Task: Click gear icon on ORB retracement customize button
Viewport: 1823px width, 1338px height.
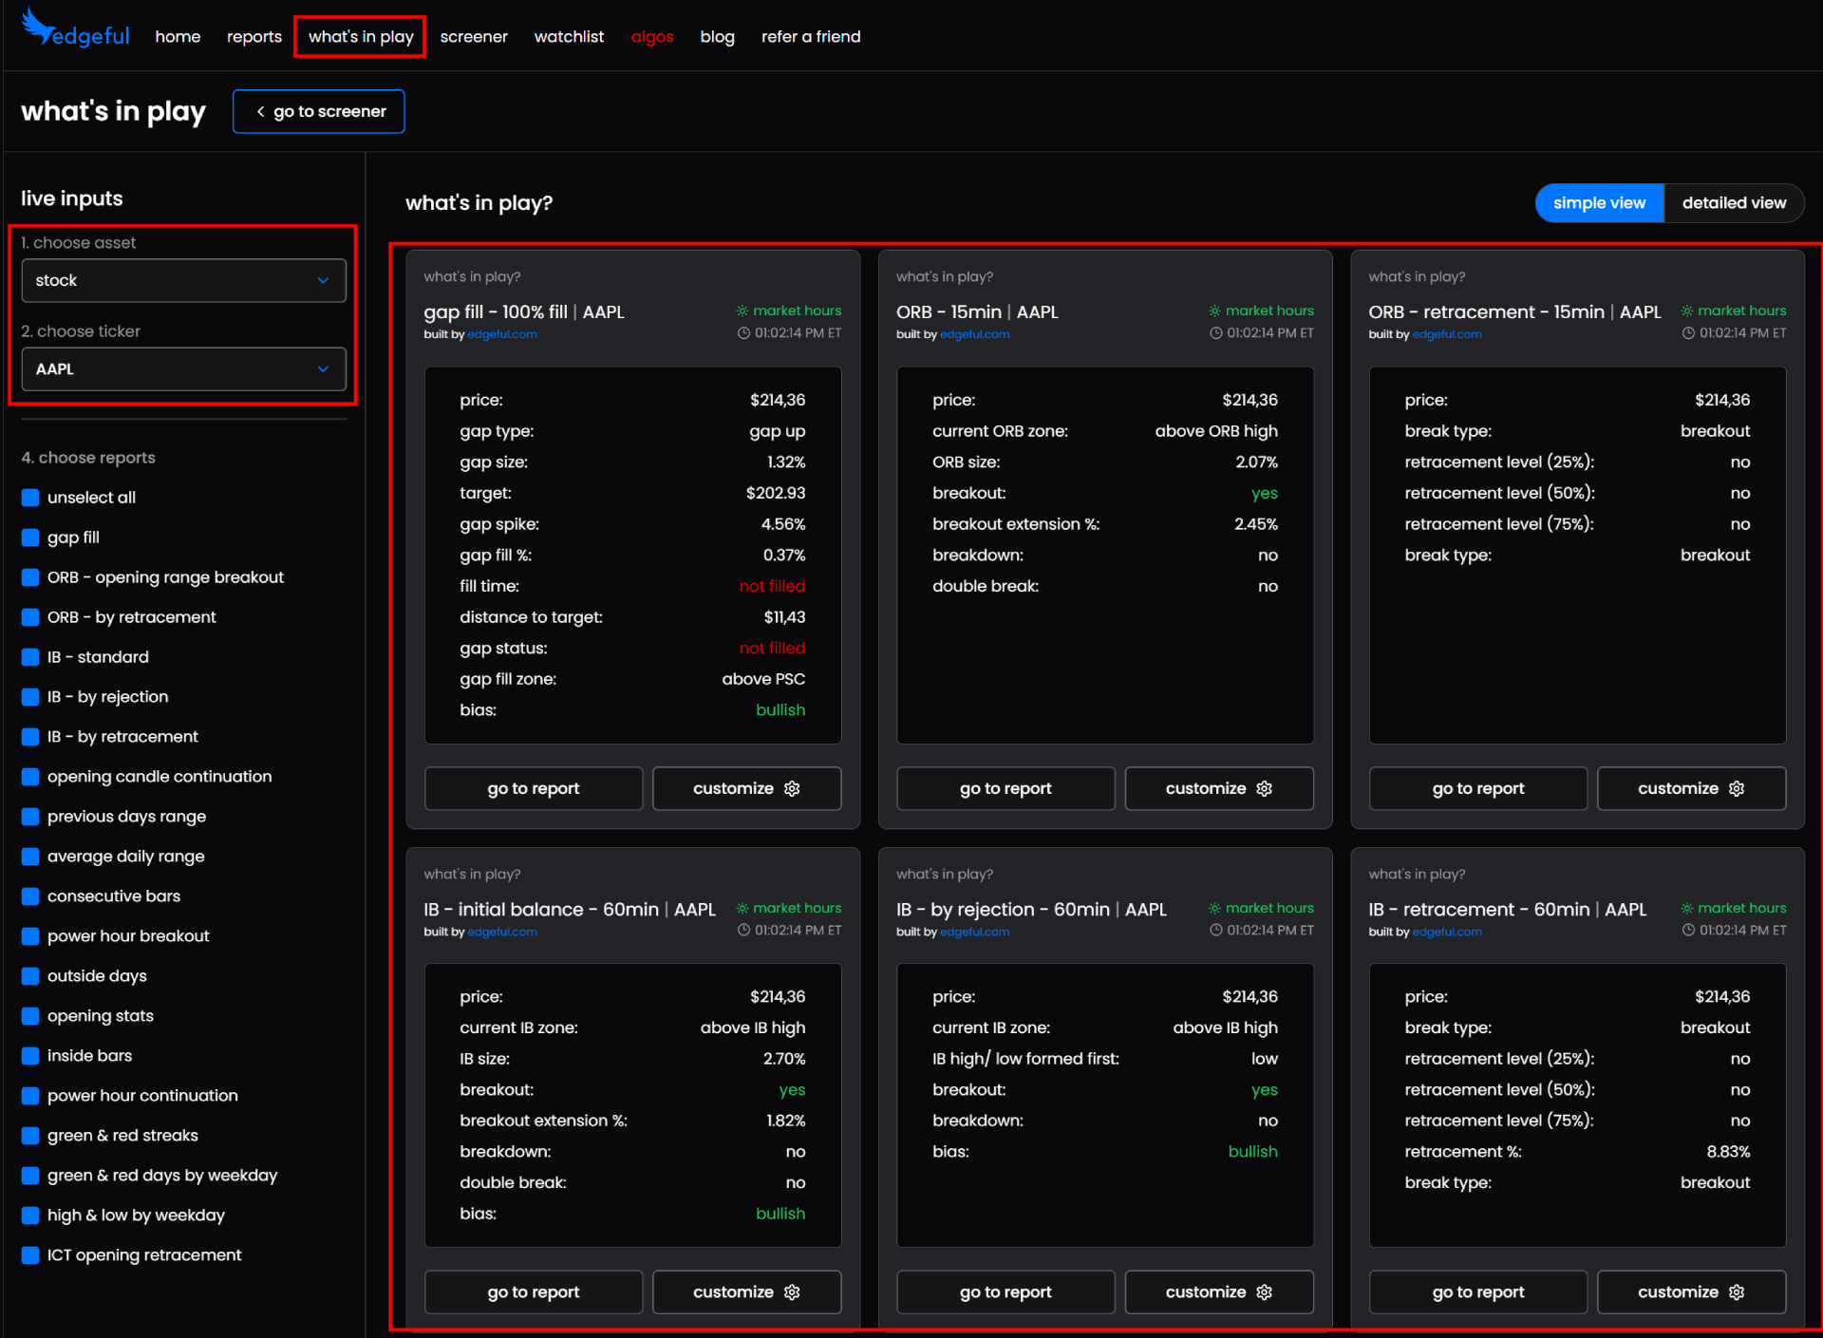Action: click(x=1737, y=789)
